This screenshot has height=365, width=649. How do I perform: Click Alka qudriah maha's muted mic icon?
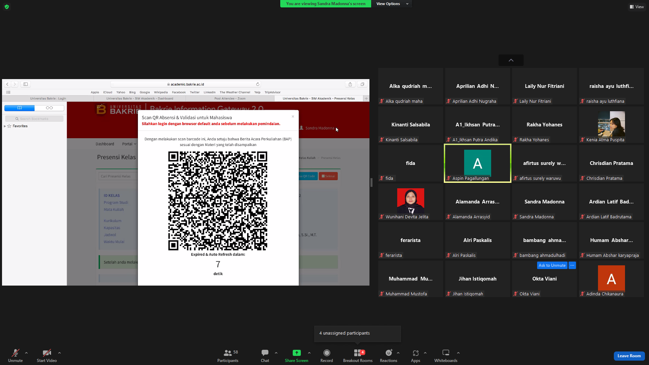382,101
